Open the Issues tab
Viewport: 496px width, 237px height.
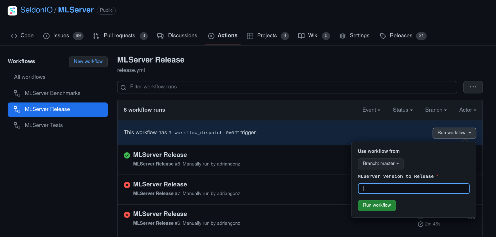(x=63, y=36)
